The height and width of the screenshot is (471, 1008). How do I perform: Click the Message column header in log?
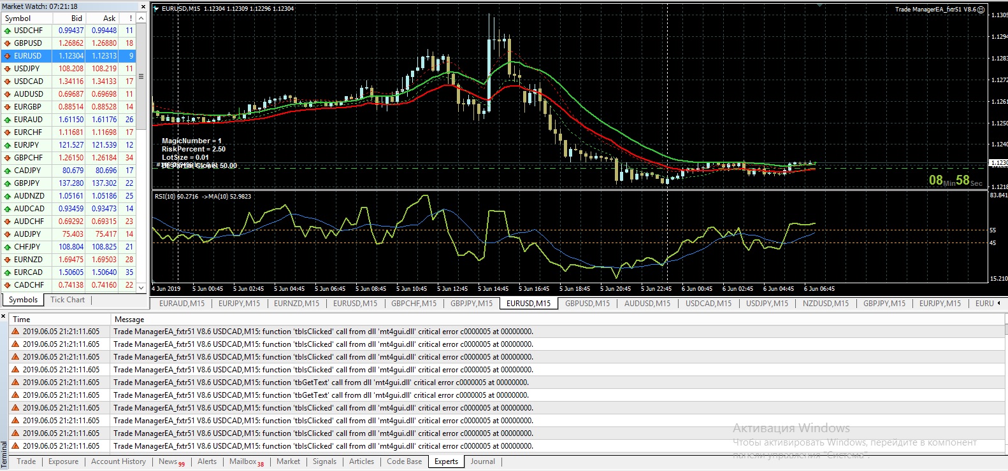[129, 320]
